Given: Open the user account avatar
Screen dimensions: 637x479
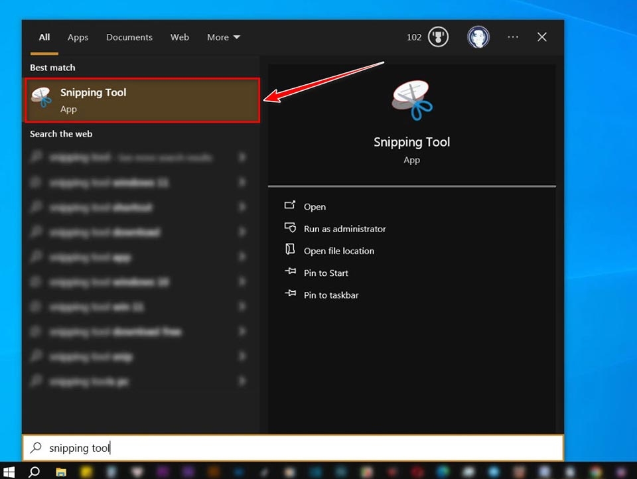Looking at the screenshot, I should click(x=478, y=37).
